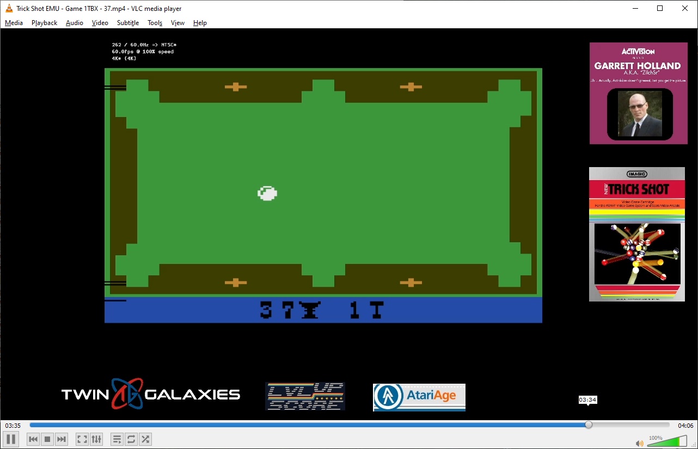Image resolution: width=698 pixels, height=449 pixels.
Task: Stop the video playback
Action: click(x=47, y=439)
